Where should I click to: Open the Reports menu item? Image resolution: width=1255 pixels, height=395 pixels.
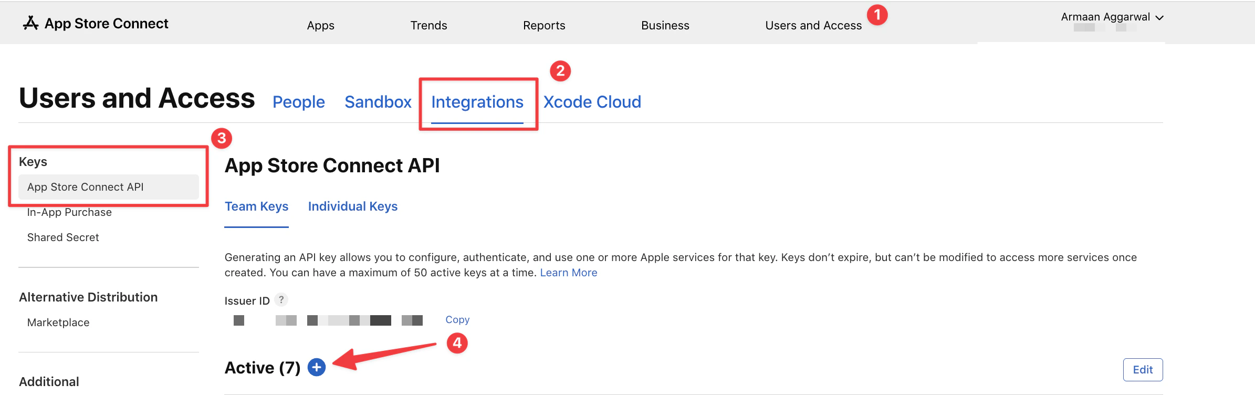(x=544, y=25)
